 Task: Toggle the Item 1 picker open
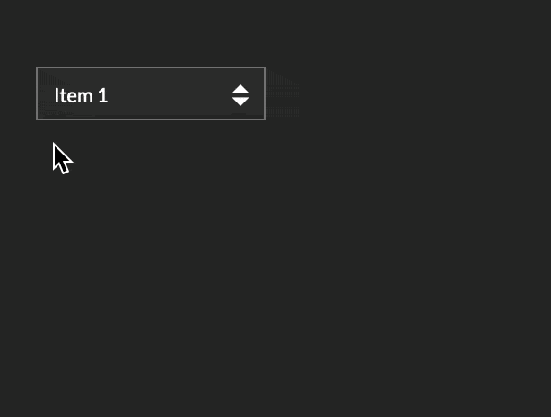pos(151,93)
